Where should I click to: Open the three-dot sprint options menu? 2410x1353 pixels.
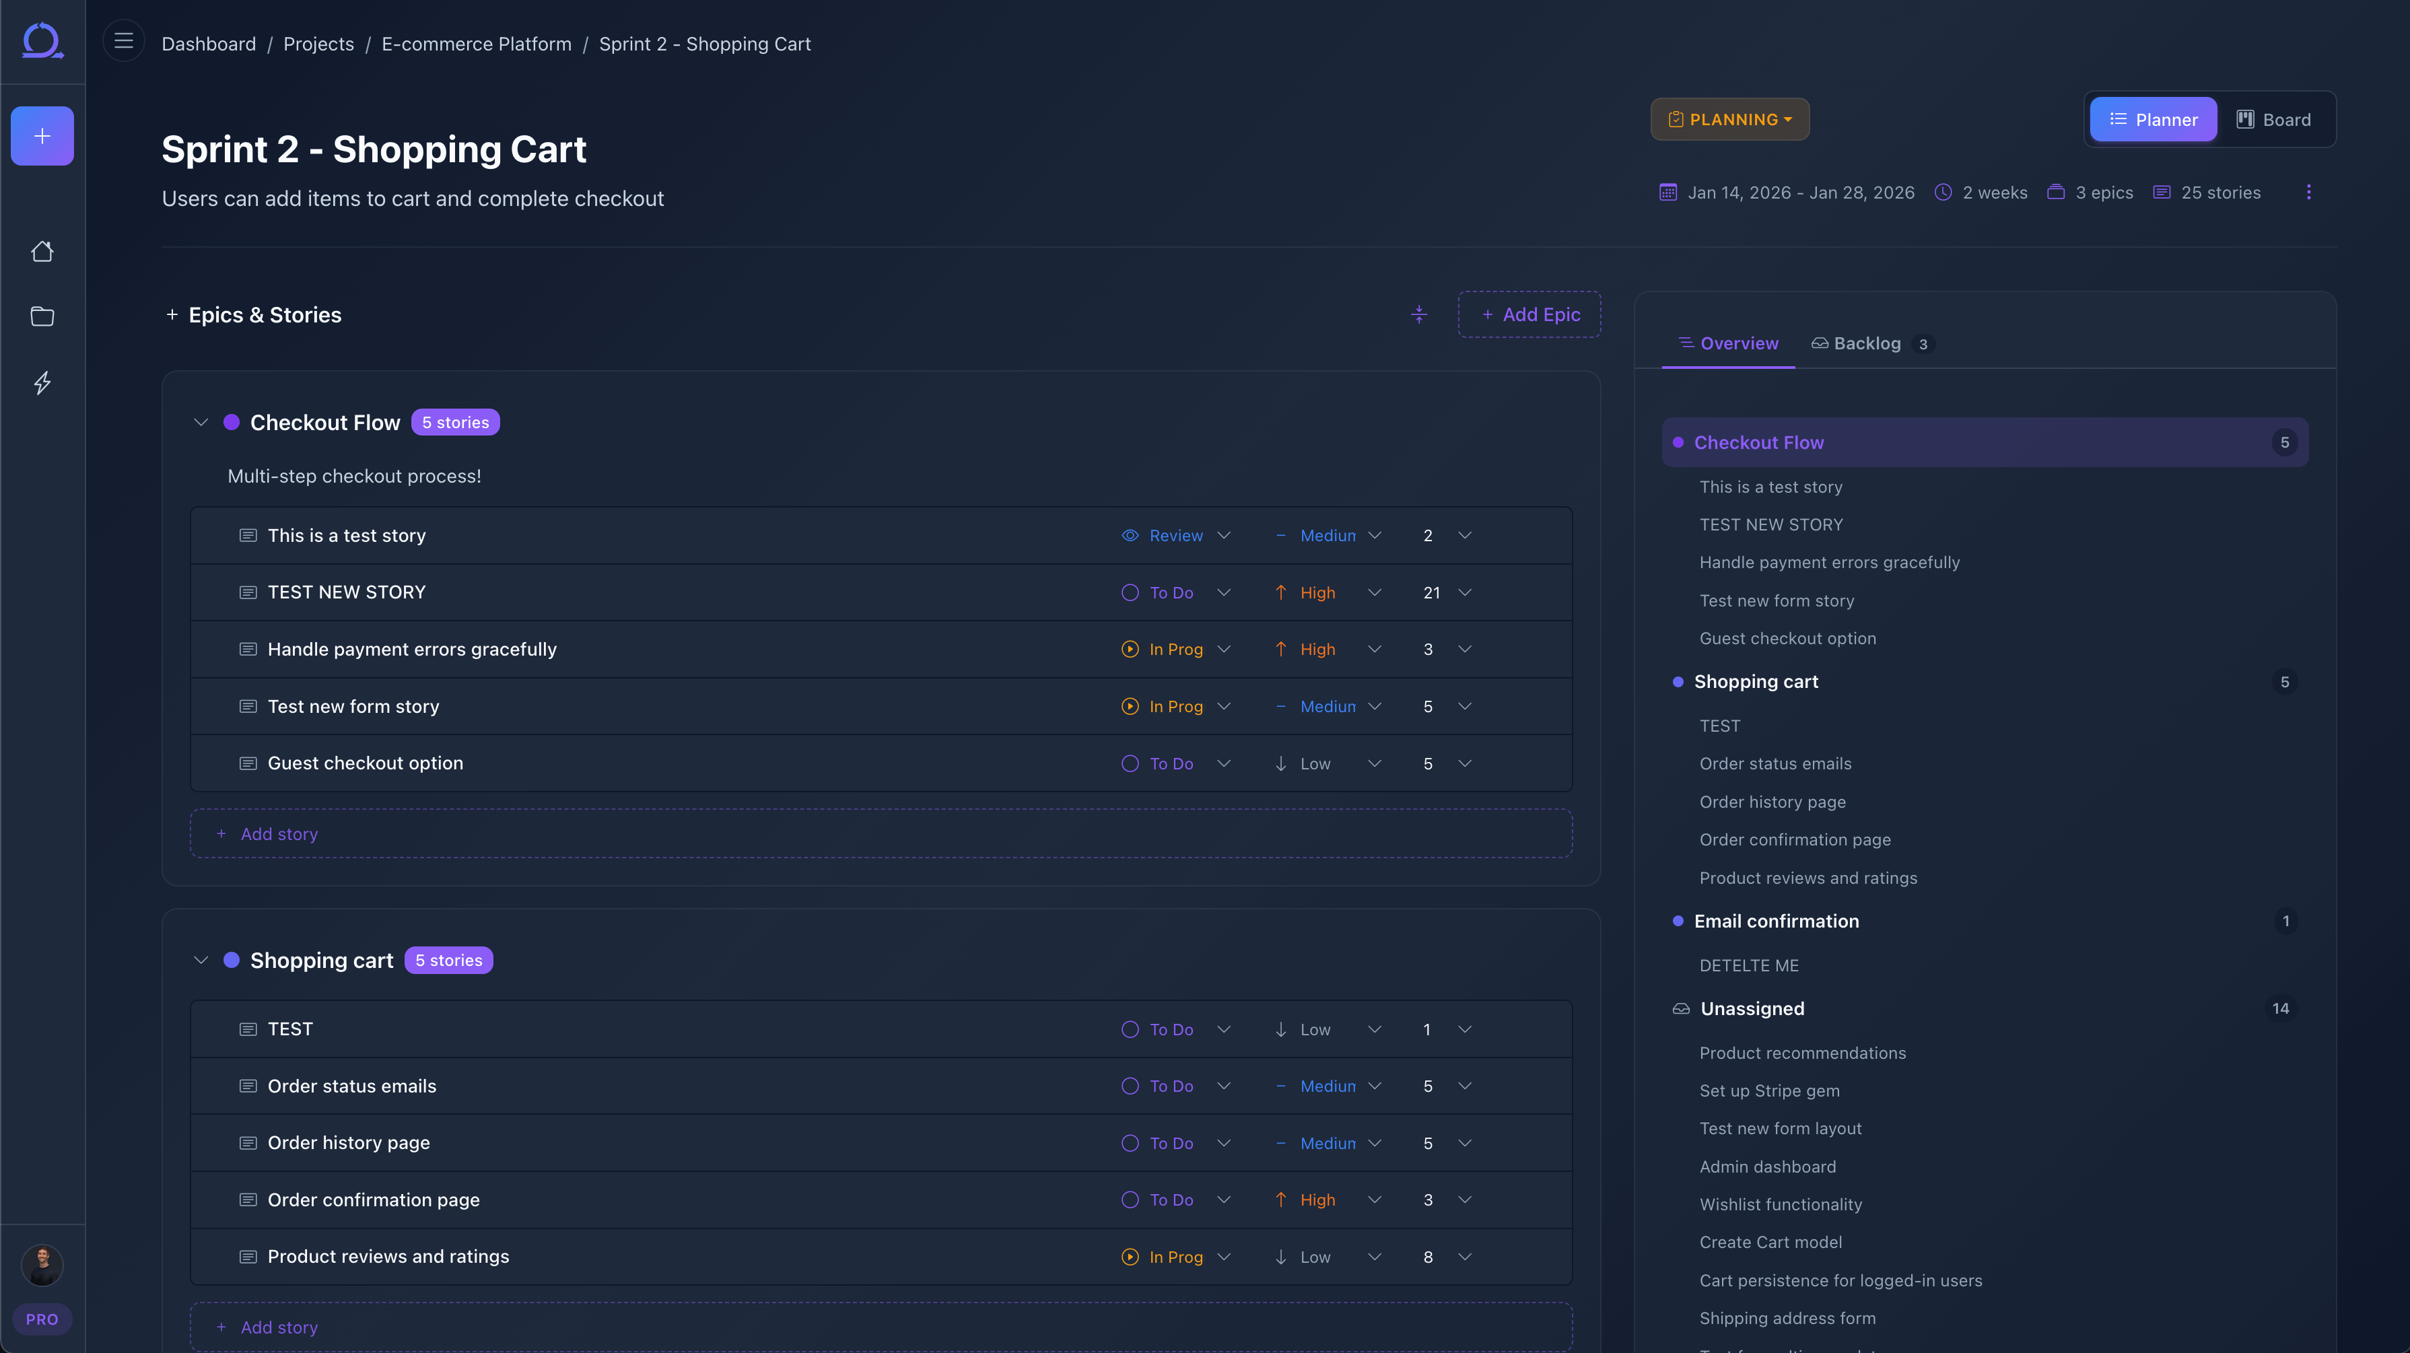point(2308,193)
